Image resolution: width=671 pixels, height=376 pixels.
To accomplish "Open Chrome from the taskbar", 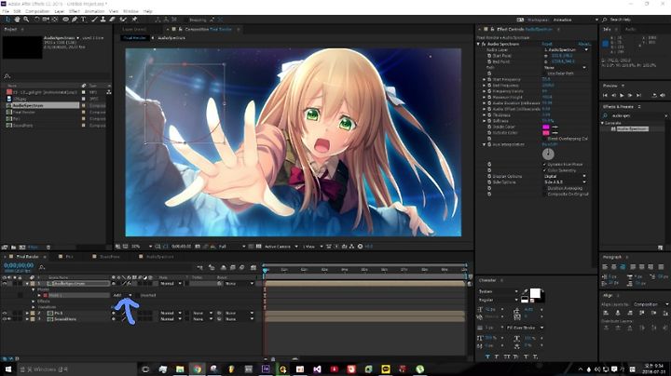I will pos(197,369).
